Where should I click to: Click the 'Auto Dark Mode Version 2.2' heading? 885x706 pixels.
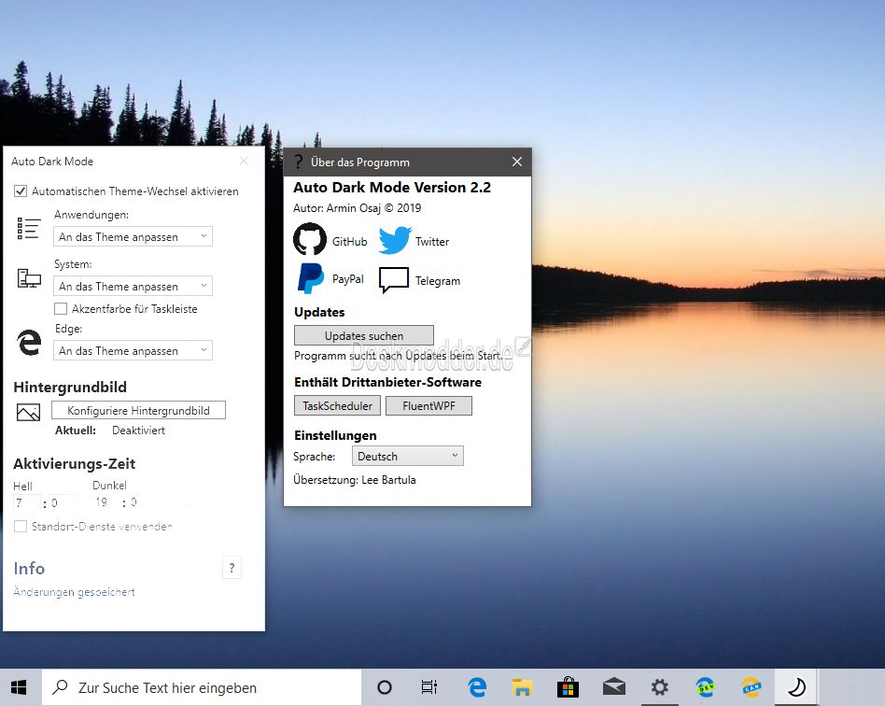392,188
